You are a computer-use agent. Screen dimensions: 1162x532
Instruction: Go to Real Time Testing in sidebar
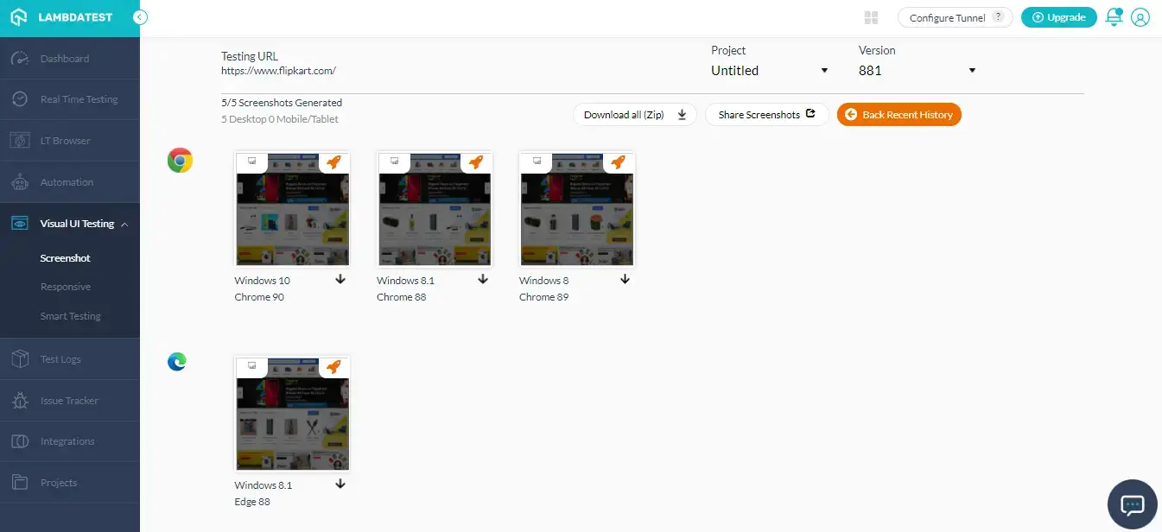click(79, 99)
